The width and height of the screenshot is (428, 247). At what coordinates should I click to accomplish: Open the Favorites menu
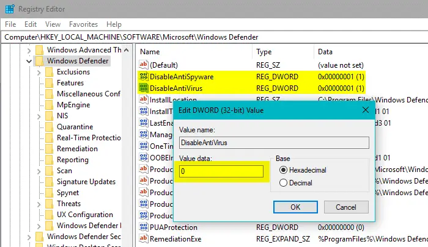(83, 24)
